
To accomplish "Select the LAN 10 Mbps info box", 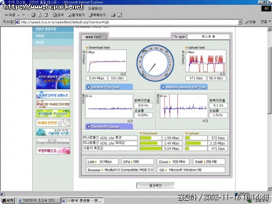I will point(102,162).
